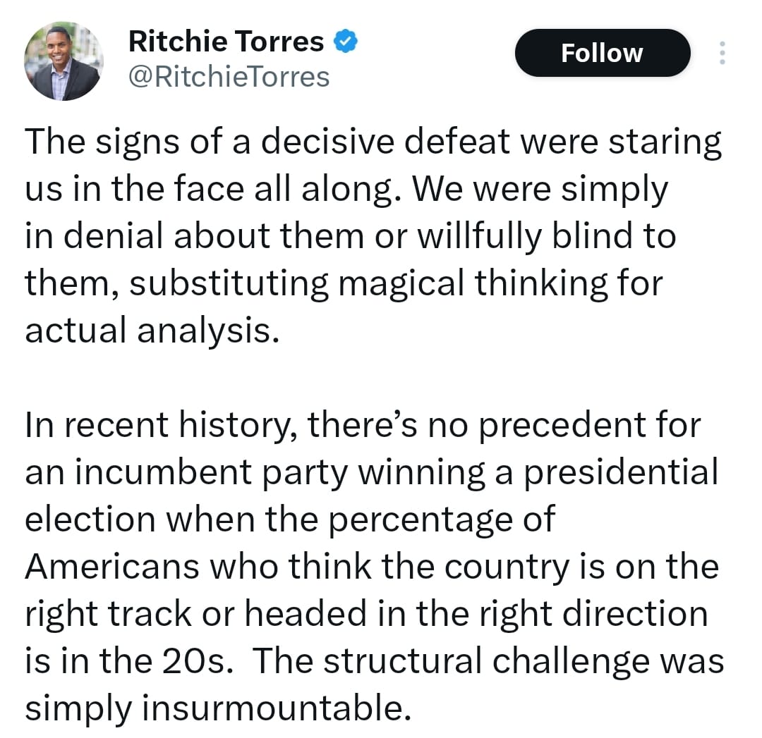The image size is (762, 738).
Task: Click the Ritchie Torres display name
Action: [x=226, y=43]
